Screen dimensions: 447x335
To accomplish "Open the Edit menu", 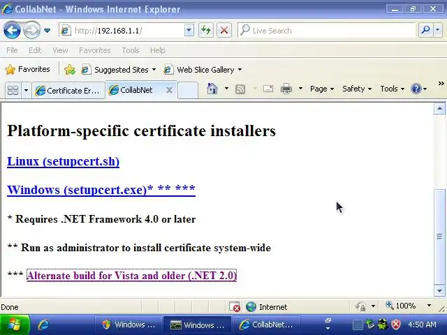I will pyautogui.click(x=35, y=50).
